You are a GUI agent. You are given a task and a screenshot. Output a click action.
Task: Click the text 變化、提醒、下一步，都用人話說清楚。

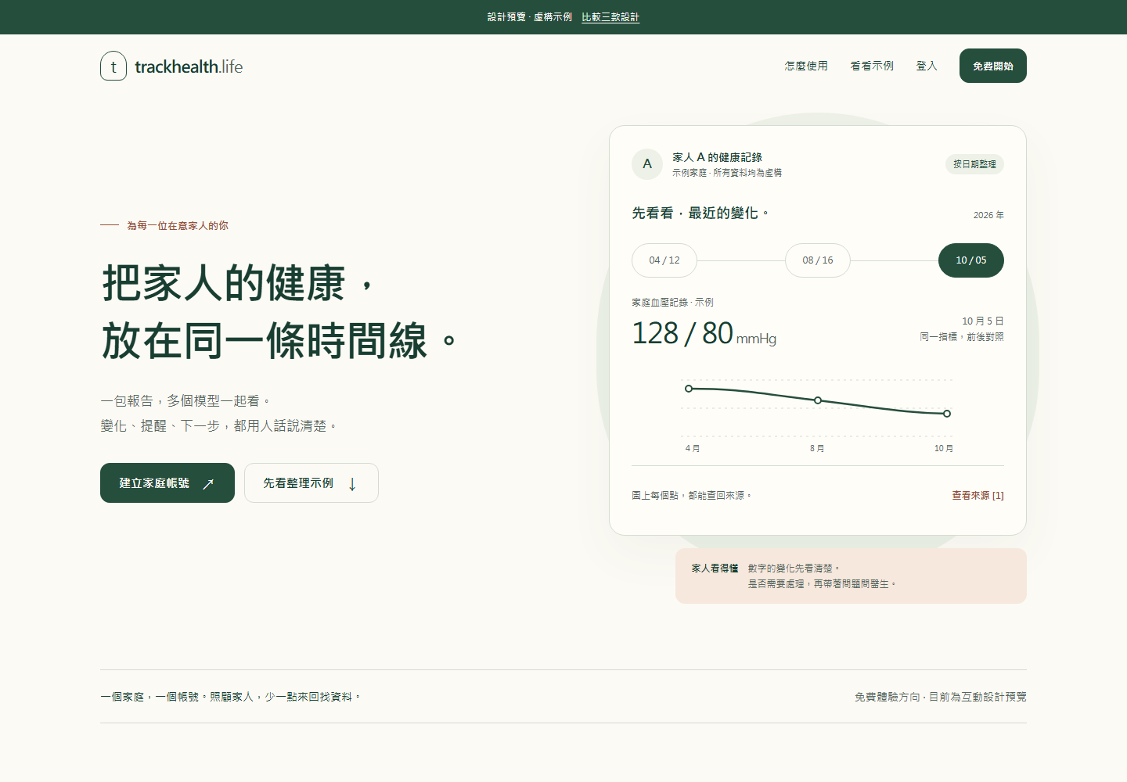pos(219,426)
